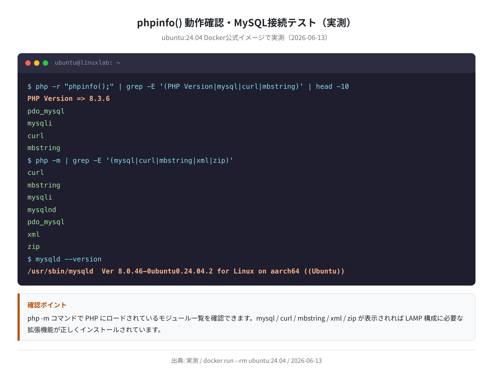493x376 pixels.
Task: Select the /usr/sbin/mysqld Ver 8.0.46 output line
Action: click(186, 271)
